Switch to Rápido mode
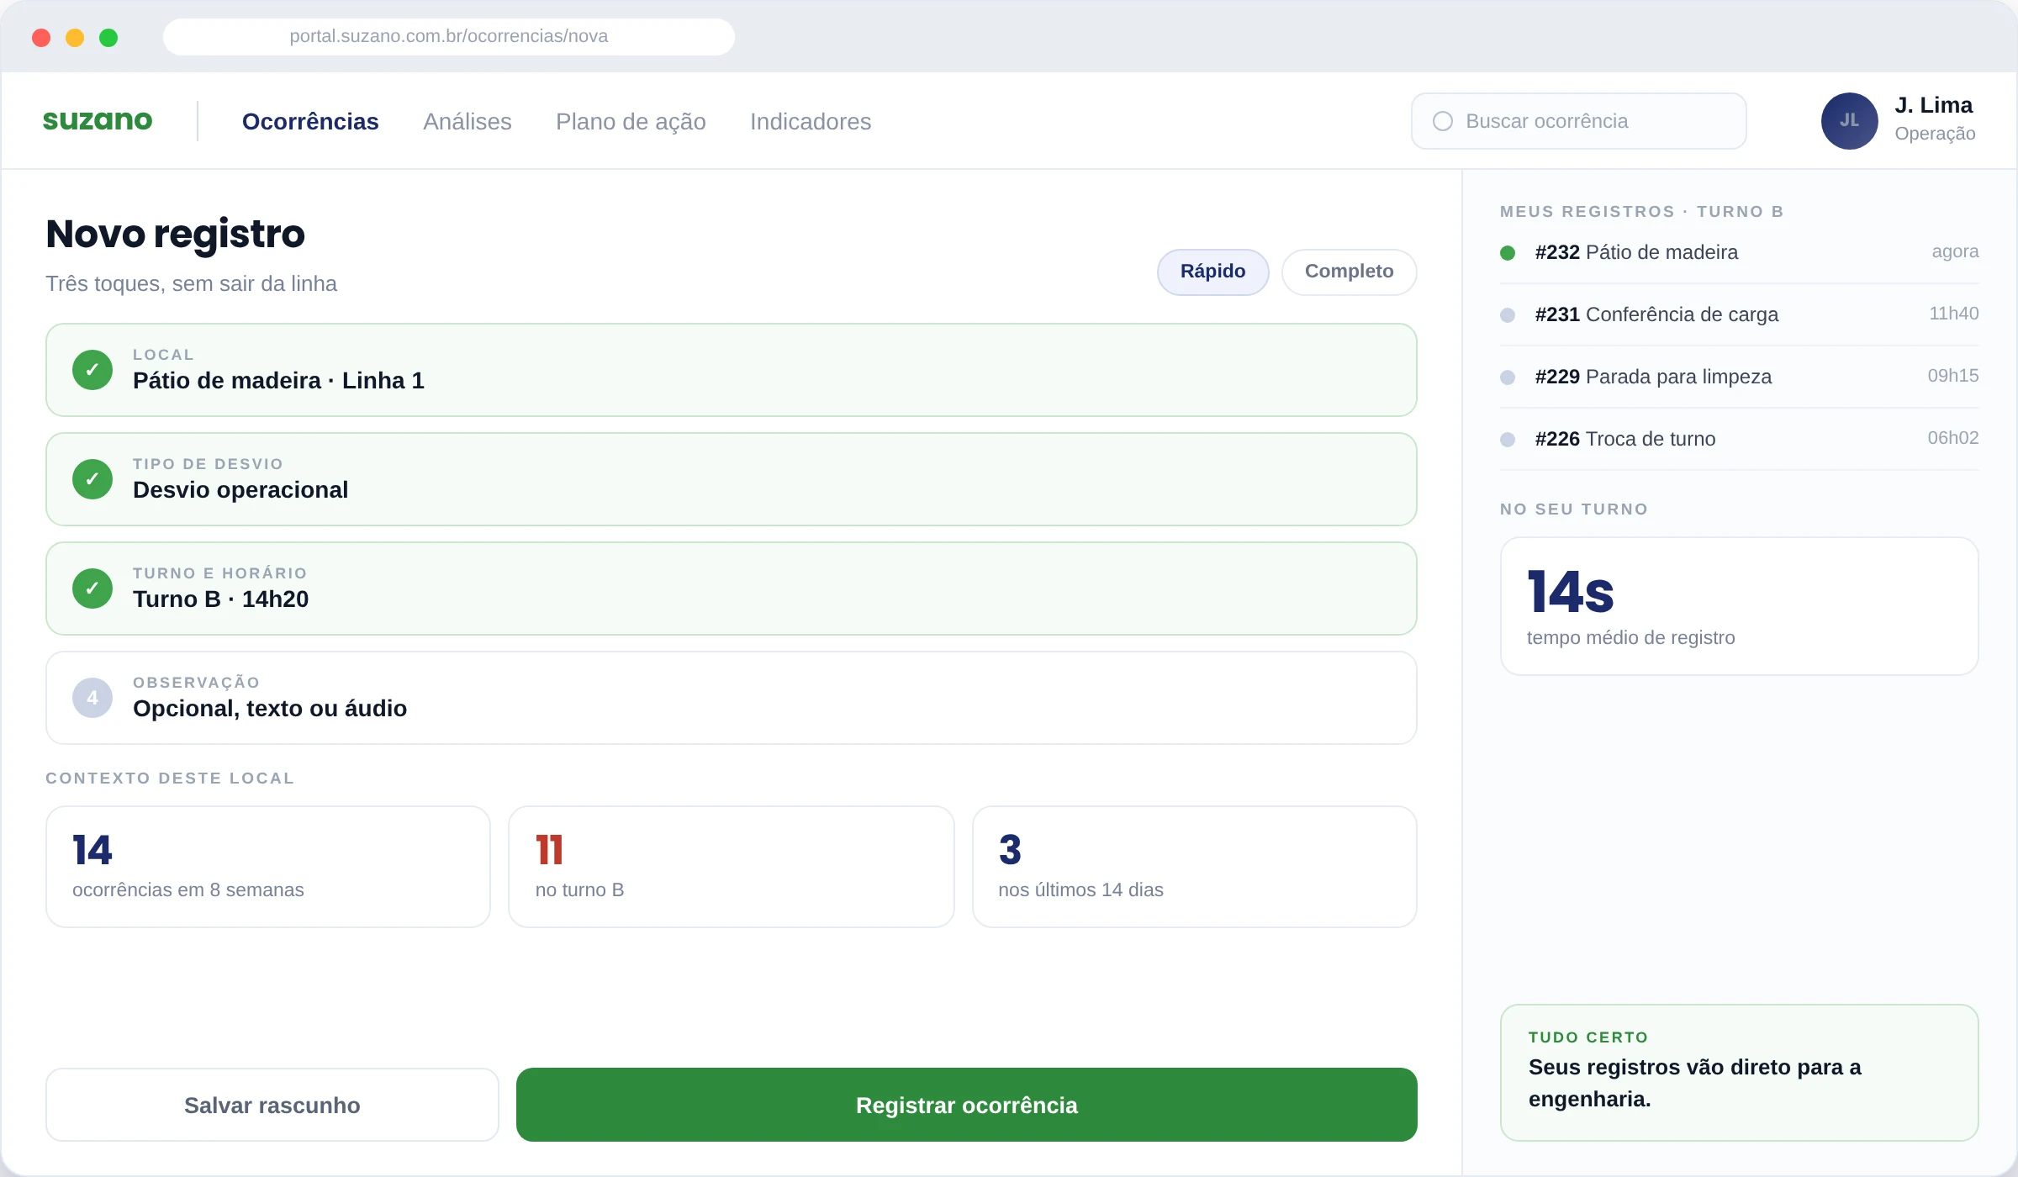 1212,272
